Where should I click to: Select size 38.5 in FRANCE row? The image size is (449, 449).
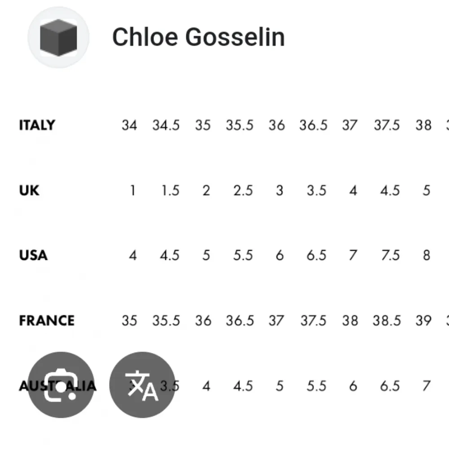click(x=387, y=321)
